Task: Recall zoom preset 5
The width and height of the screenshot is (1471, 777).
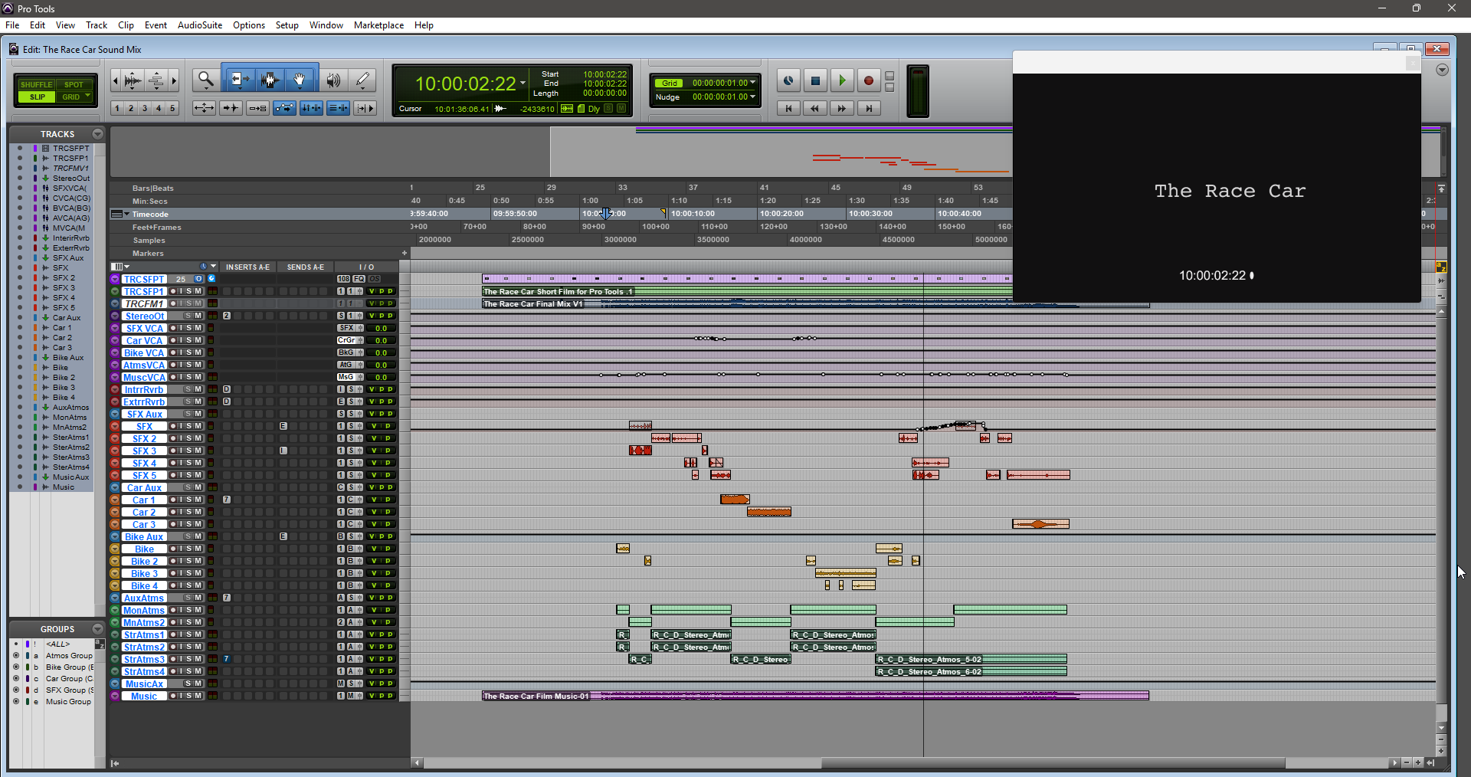Action: point(172,108)
